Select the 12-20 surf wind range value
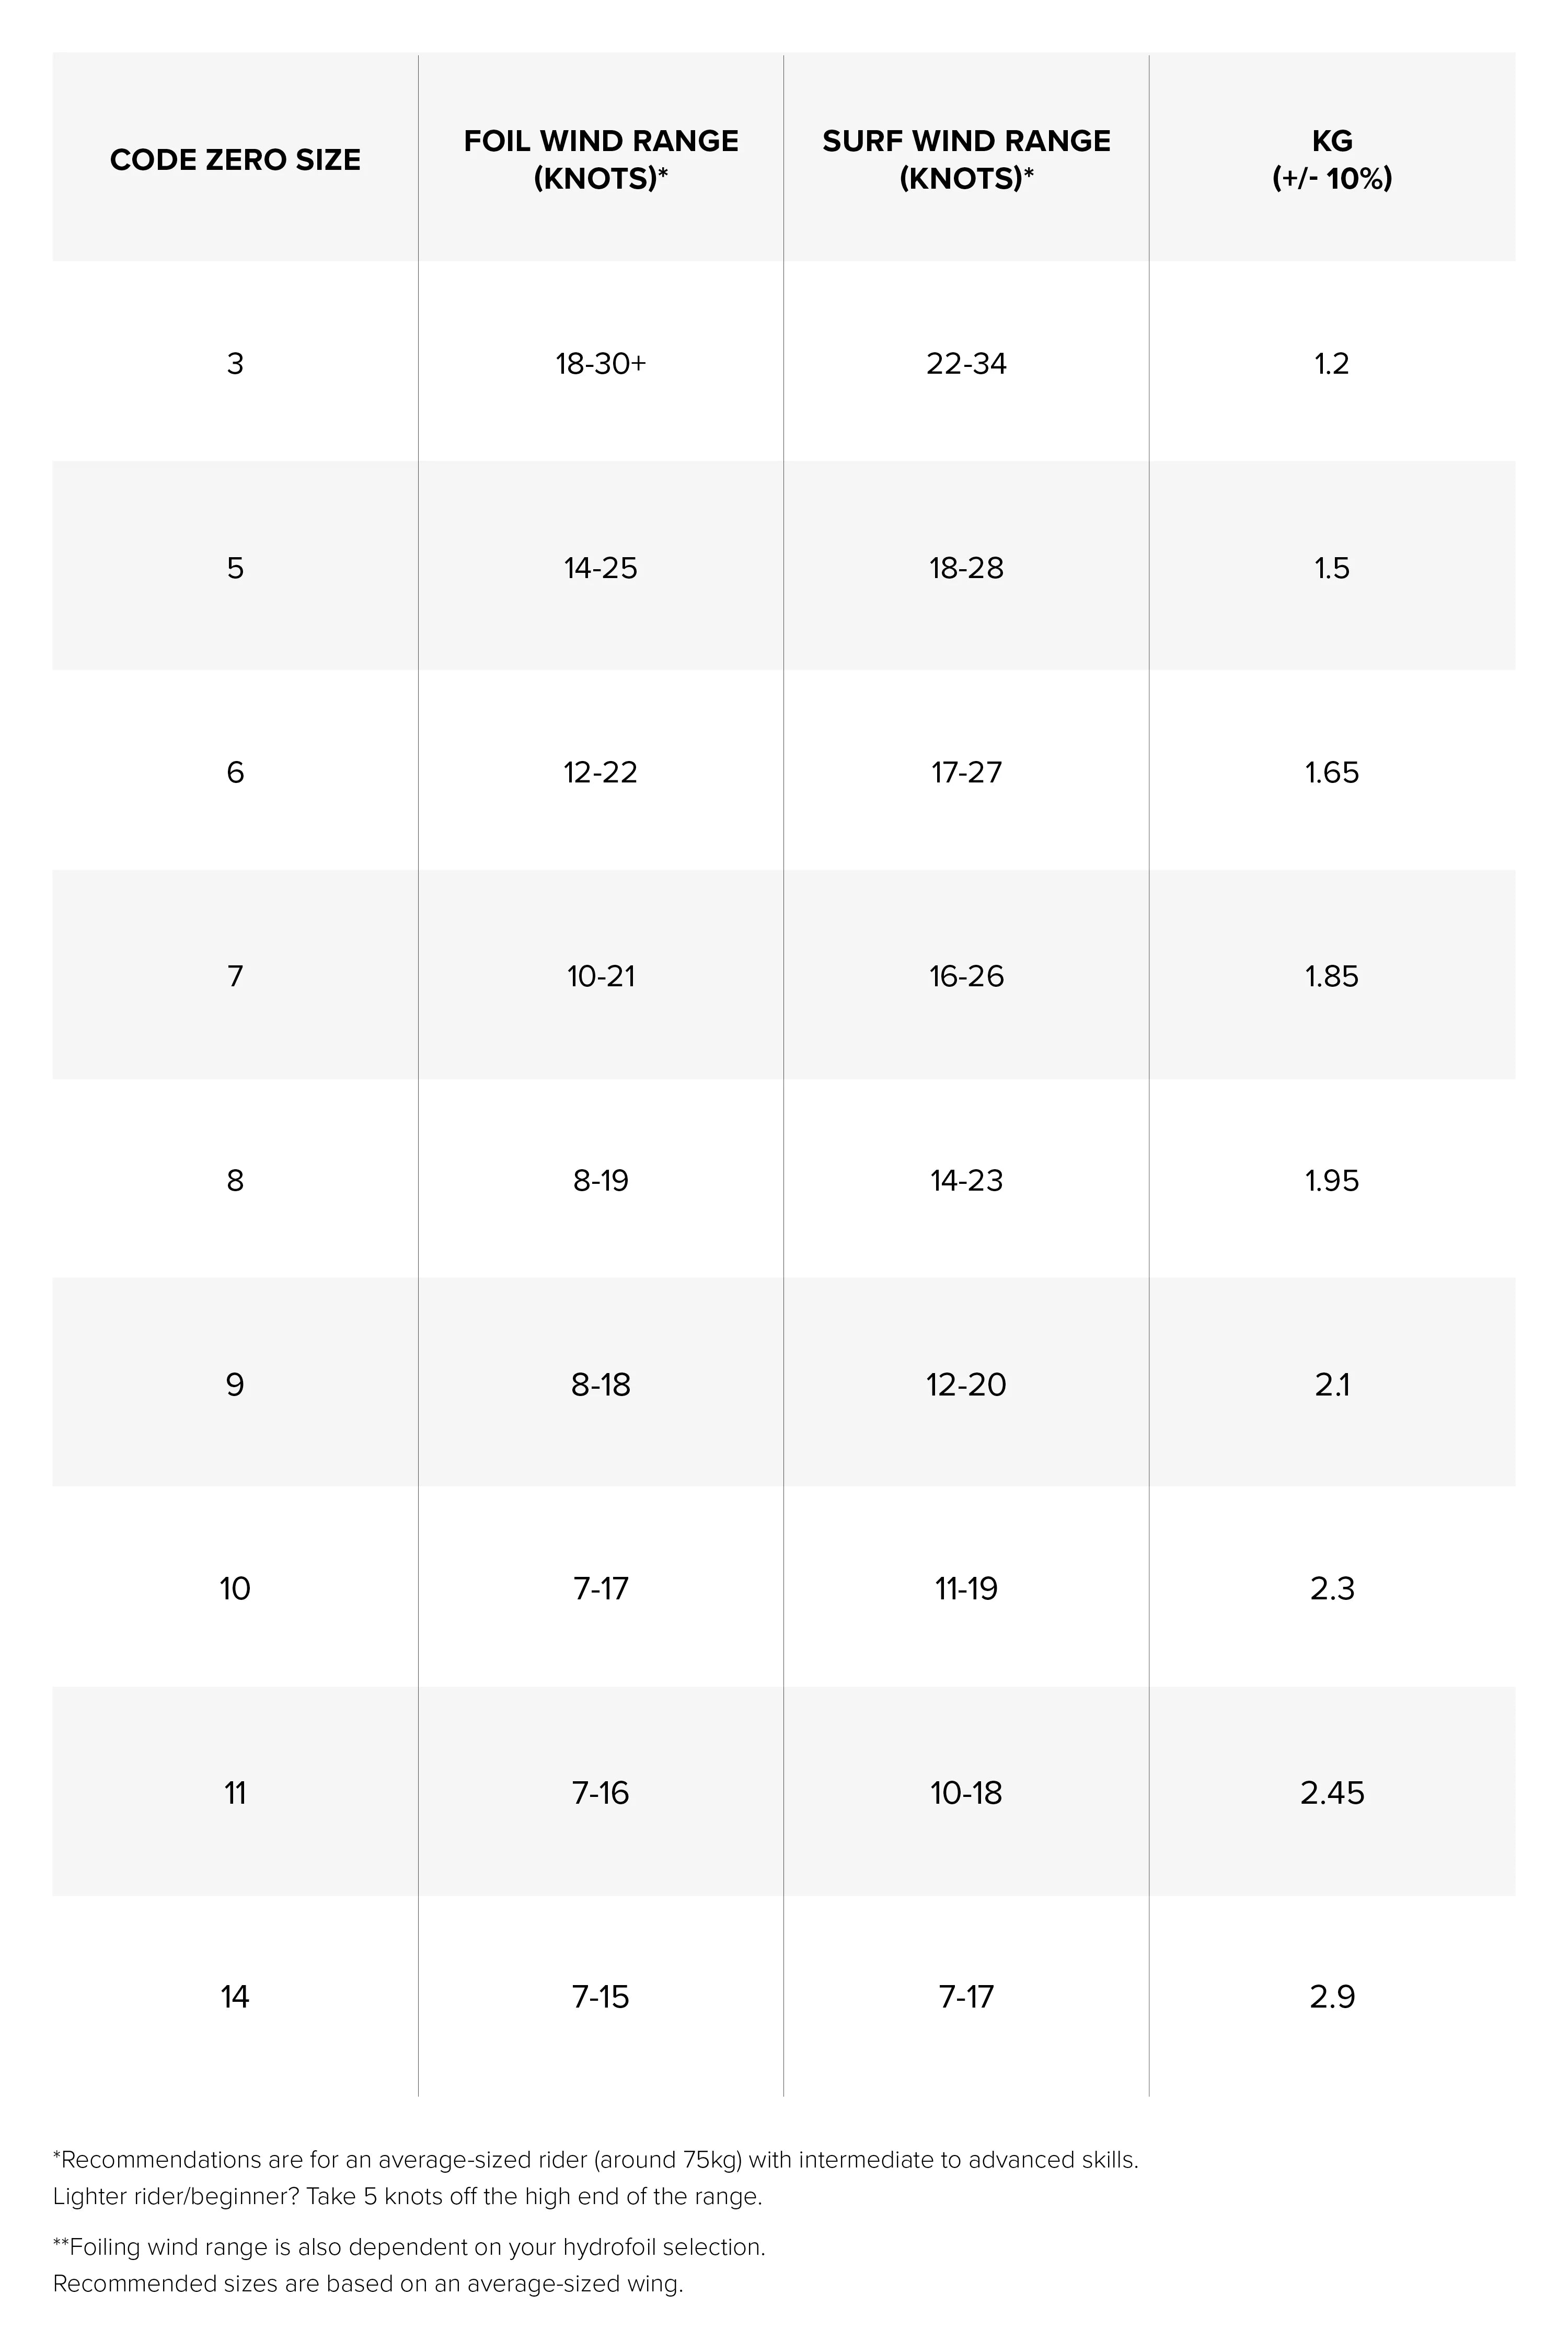This screenshot has height=2352, width=1568. coord(966,1385)
